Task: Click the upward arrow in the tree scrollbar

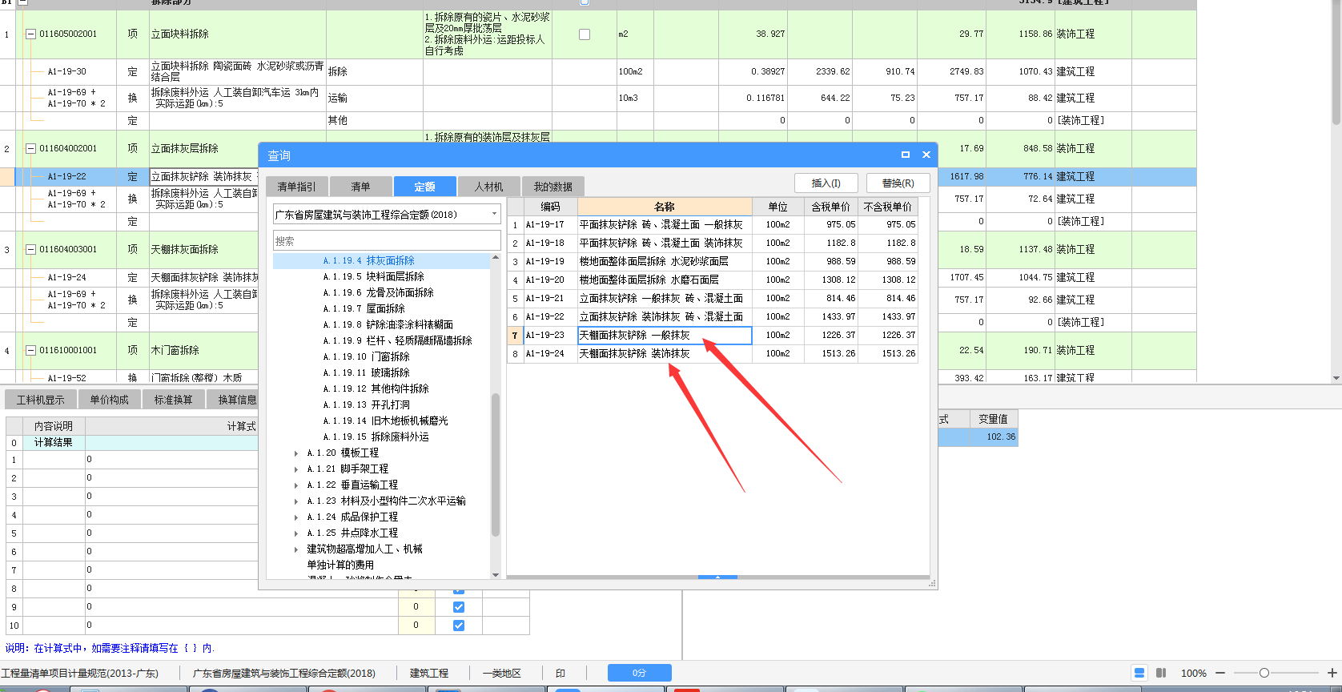Action: tap(496, 257)
